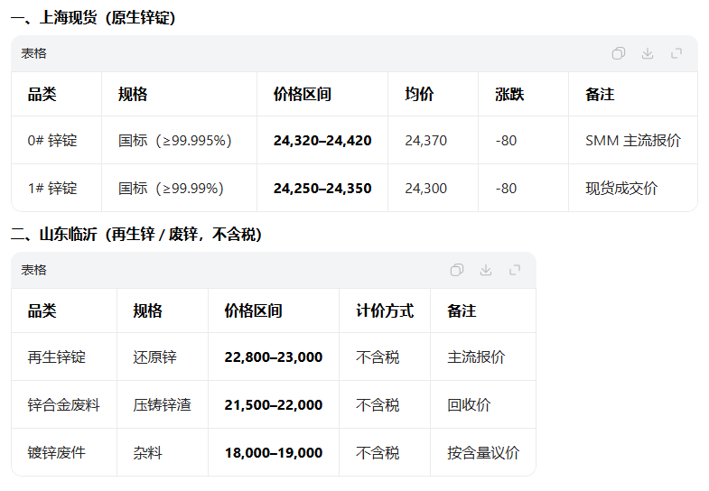Select the 压铸锌渣 specification cell
Image resolution: width=709 pixels, height=491 pixels.
point(162,405)
